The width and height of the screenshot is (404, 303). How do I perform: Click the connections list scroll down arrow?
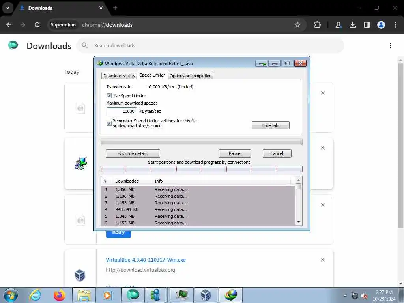coord(299,222)
